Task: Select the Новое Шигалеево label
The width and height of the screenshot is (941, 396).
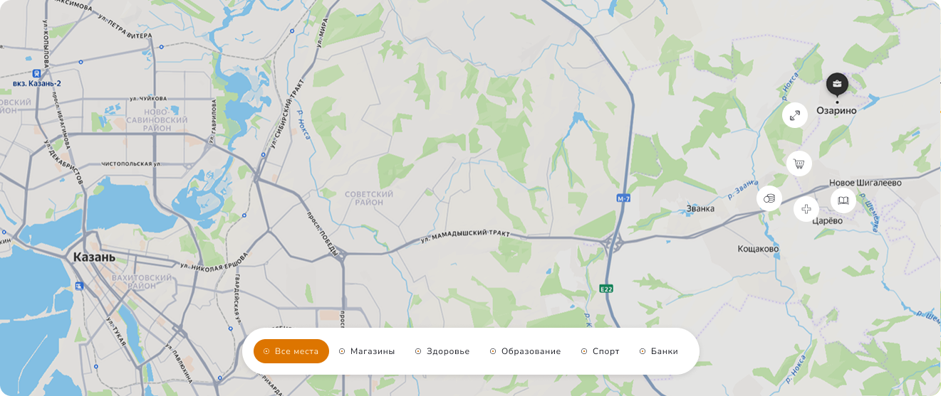Action: tap(865, 183)
